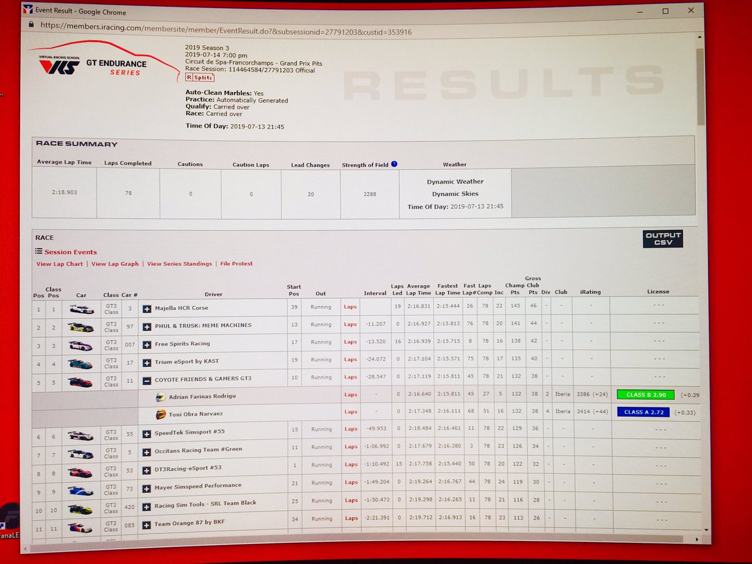
Task: Open View Series Standings link
Action: (179, 264)
